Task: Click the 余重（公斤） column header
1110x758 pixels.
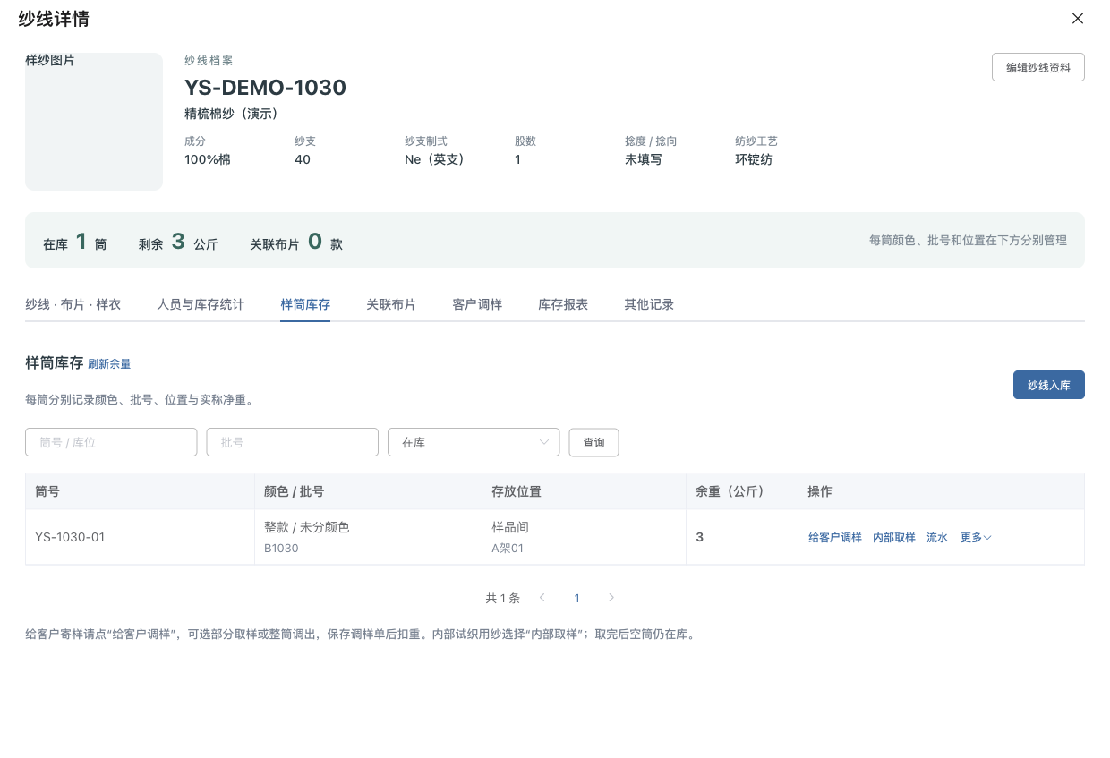Action: coord(741,491)
